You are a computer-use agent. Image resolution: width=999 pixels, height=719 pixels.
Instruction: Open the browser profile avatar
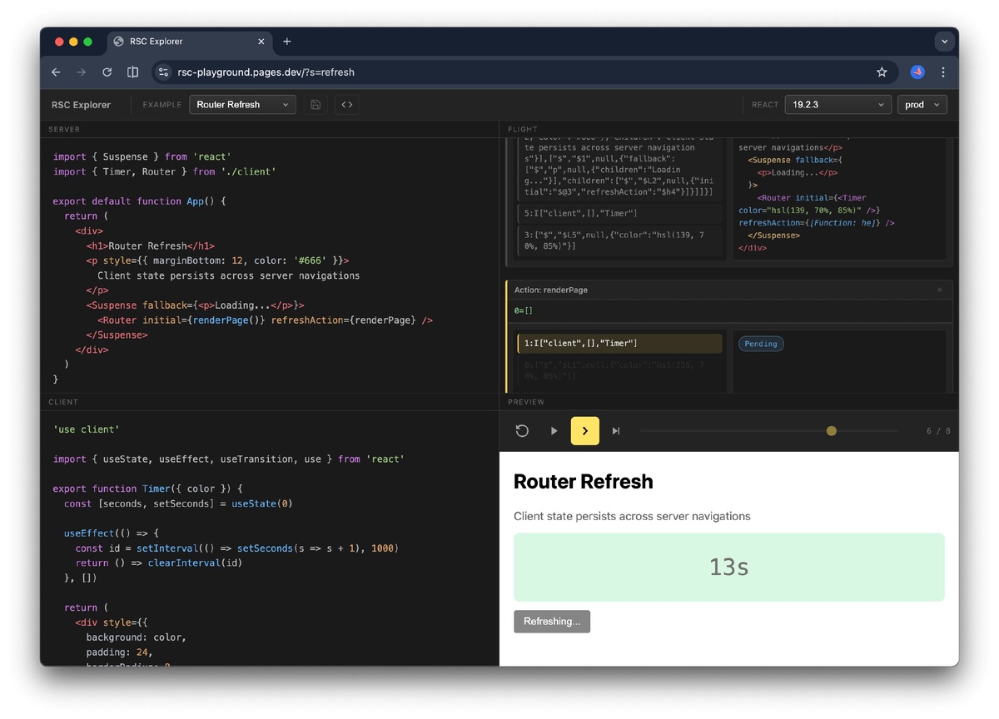[917, 72]
